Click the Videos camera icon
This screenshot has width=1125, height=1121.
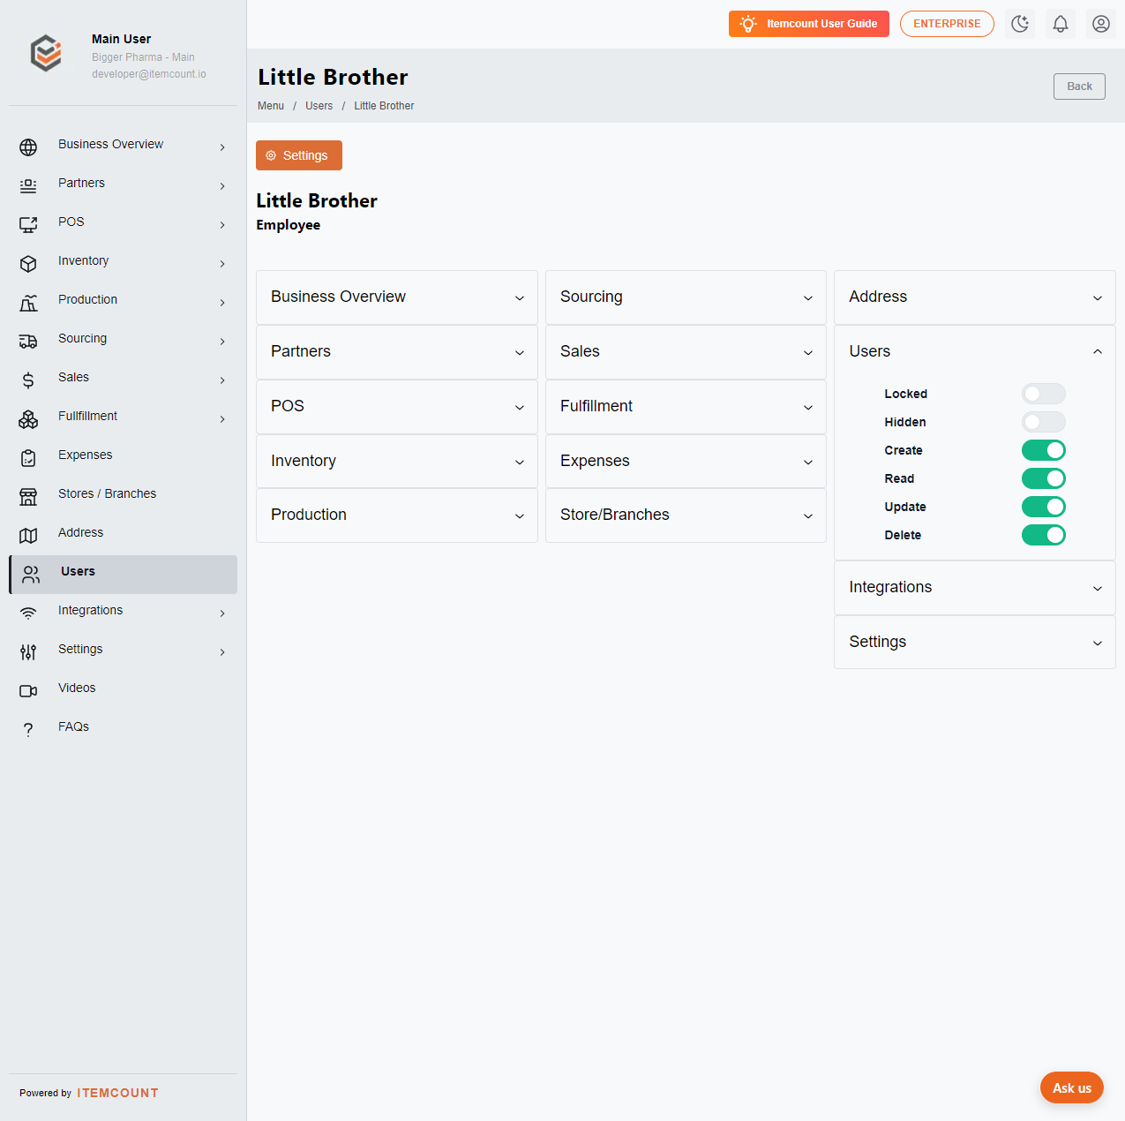tap(28, 691)
